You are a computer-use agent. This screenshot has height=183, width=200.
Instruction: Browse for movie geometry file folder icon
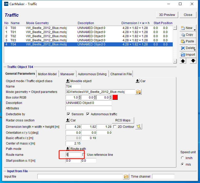pyautogui.click(x=138, y=92)
